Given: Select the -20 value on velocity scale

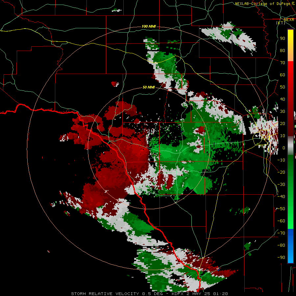Looking at the screenshot, I should [x=281, y=172].
